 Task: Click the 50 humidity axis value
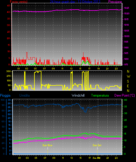point(3,127)
